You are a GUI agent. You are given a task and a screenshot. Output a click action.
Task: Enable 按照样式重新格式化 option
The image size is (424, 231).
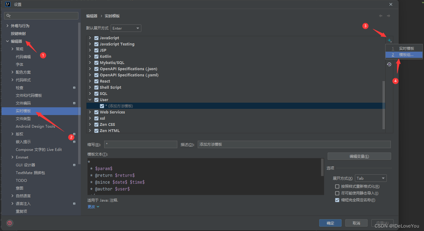point(337,186)
